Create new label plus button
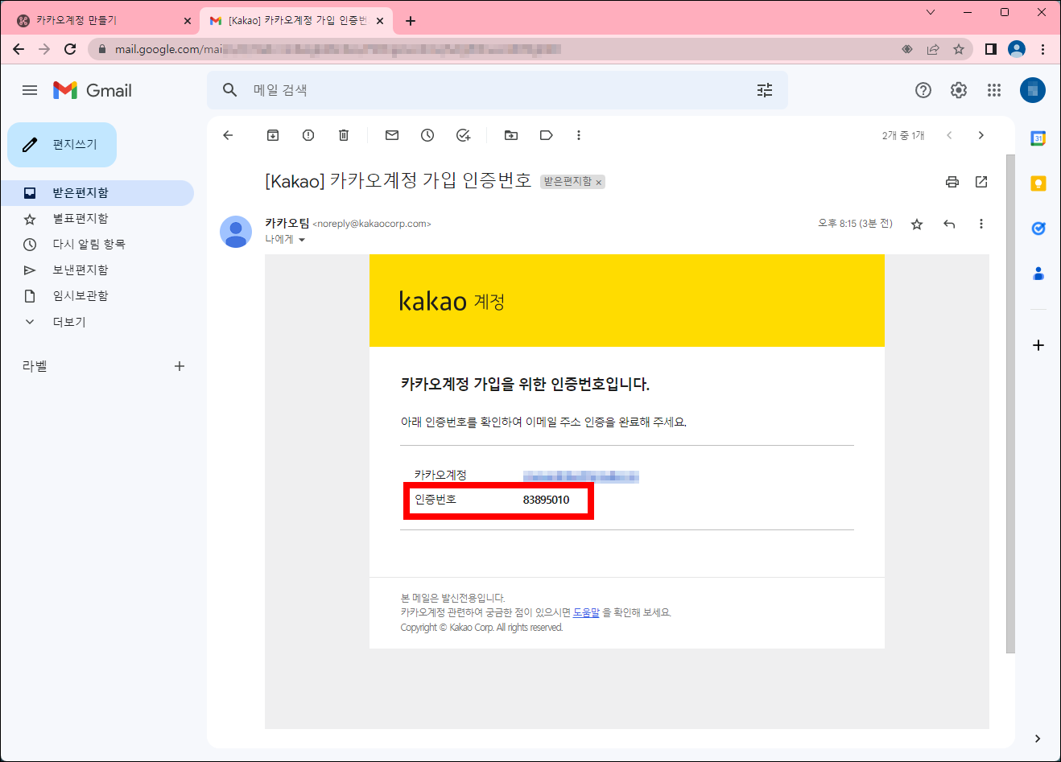Image resolution: width=1061 pixels, height=762 pixels. (x=180, y=366)
